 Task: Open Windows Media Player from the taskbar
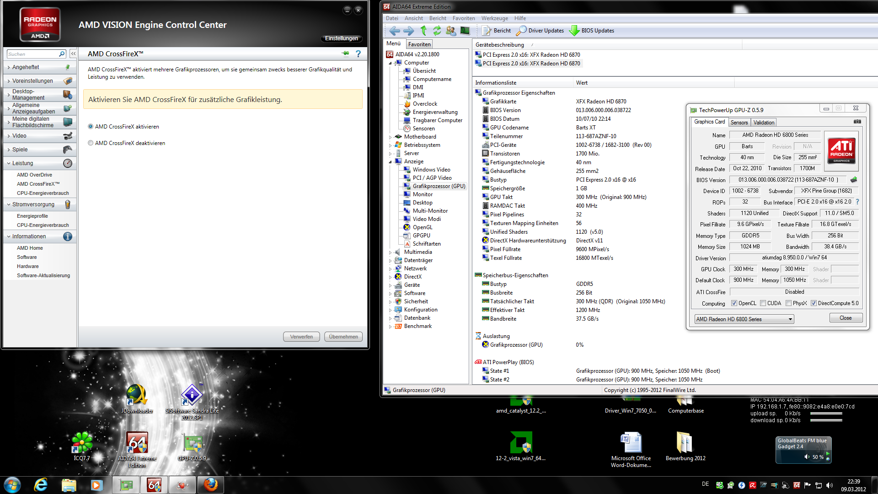(x=96, y=484)
